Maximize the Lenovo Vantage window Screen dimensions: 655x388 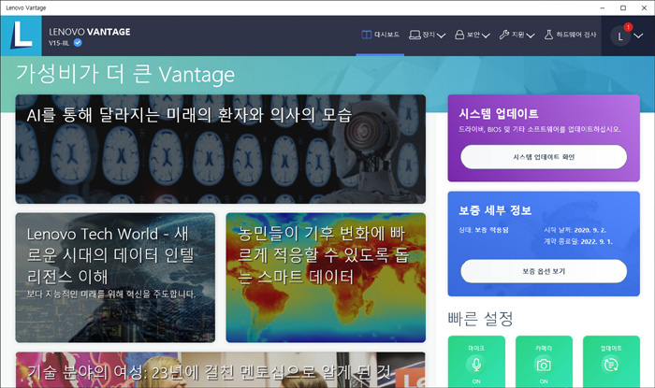pos(623,7)
